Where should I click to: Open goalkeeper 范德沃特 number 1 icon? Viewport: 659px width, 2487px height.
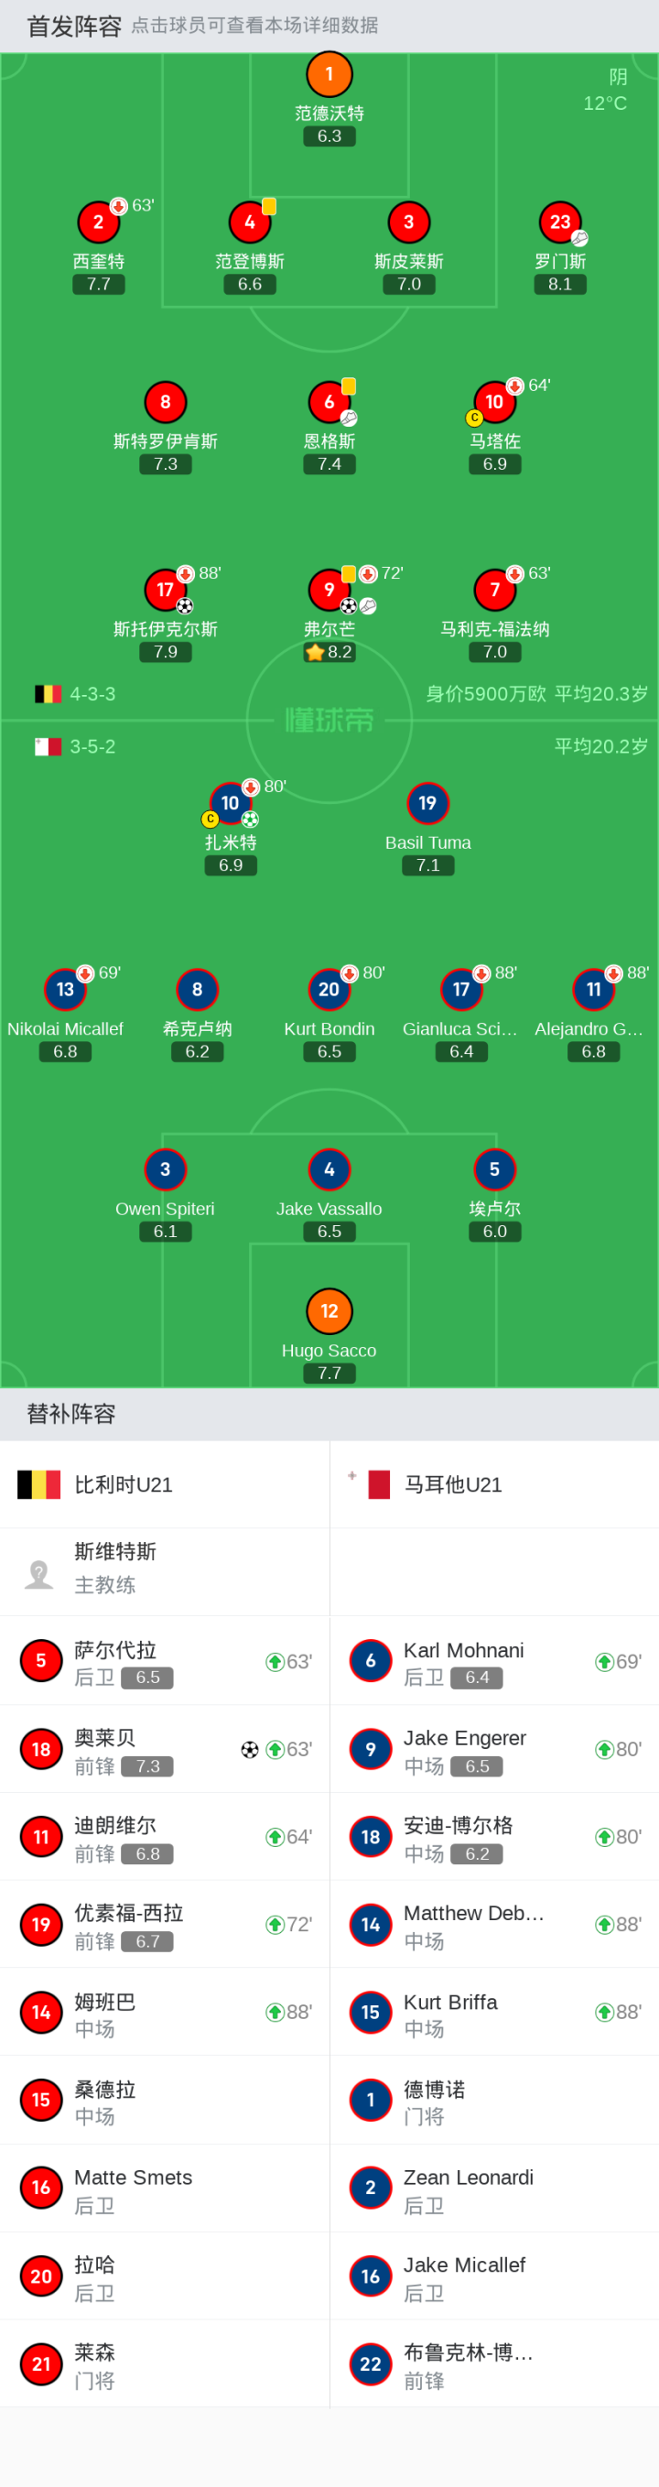(x=329, y=74)
